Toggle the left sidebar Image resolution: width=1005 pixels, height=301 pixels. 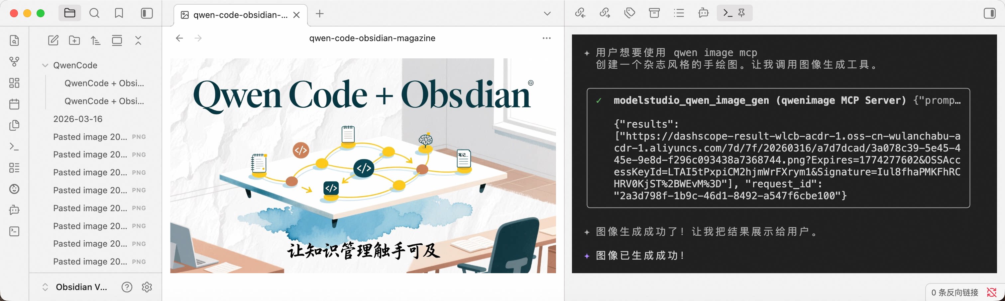[147, 13]
